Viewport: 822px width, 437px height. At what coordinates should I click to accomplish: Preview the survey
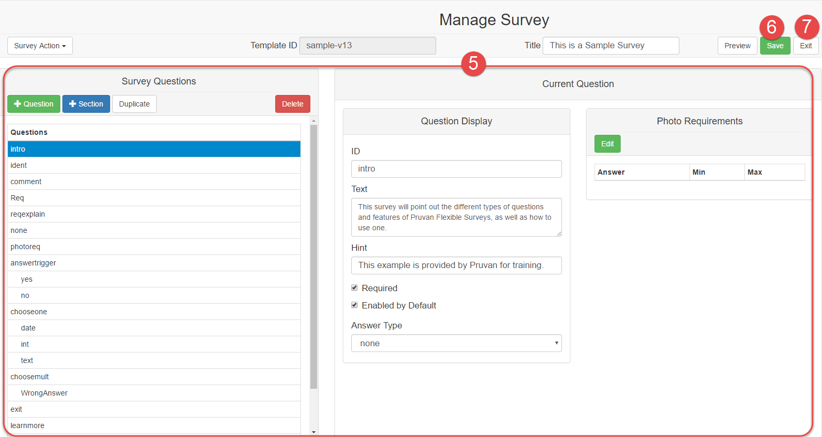click(x=737, y=46)
